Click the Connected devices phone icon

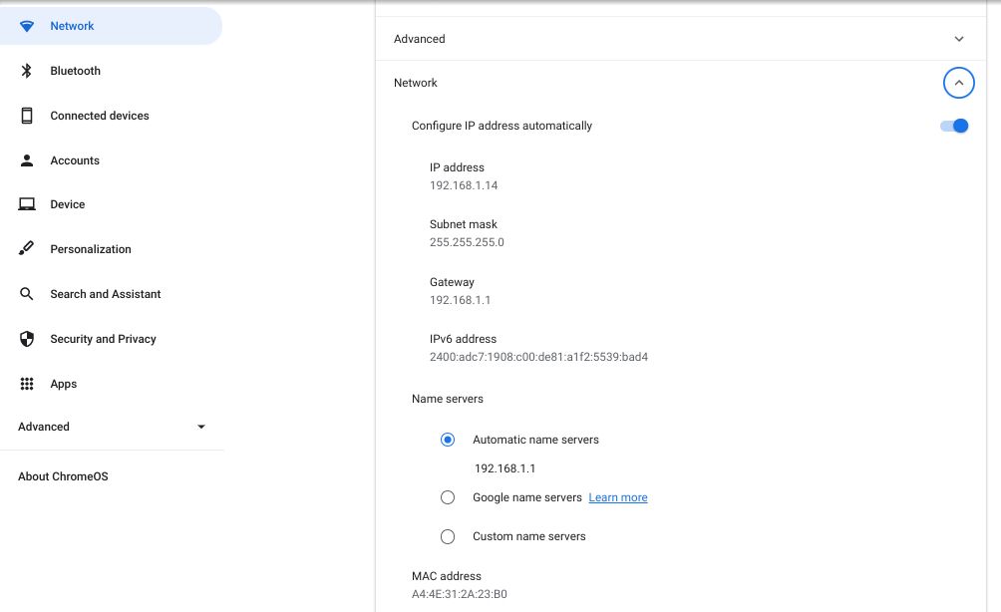tap(27, 116)
